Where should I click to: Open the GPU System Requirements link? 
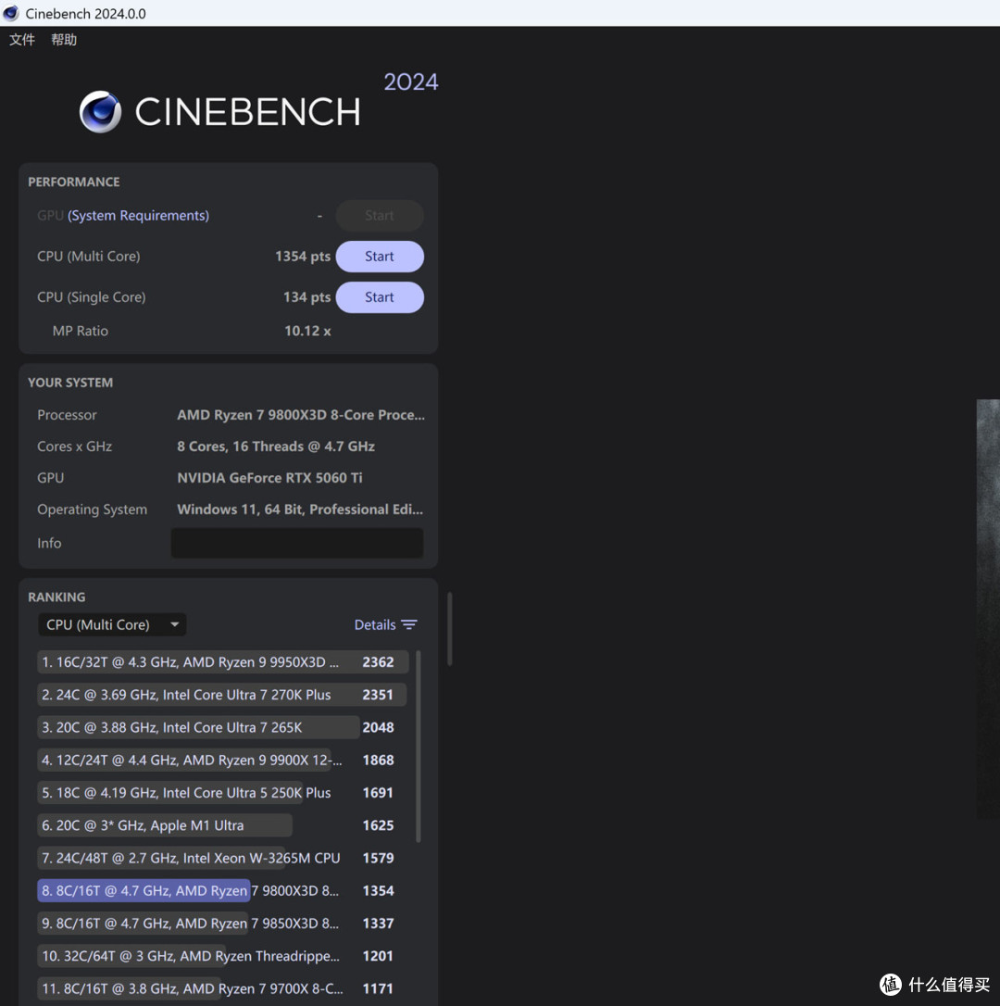(x=138, y=216)
